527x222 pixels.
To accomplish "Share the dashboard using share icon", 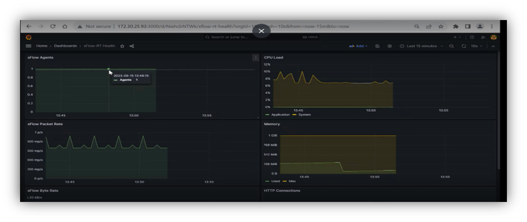I will pyautogui.click(x=132, y=46).
